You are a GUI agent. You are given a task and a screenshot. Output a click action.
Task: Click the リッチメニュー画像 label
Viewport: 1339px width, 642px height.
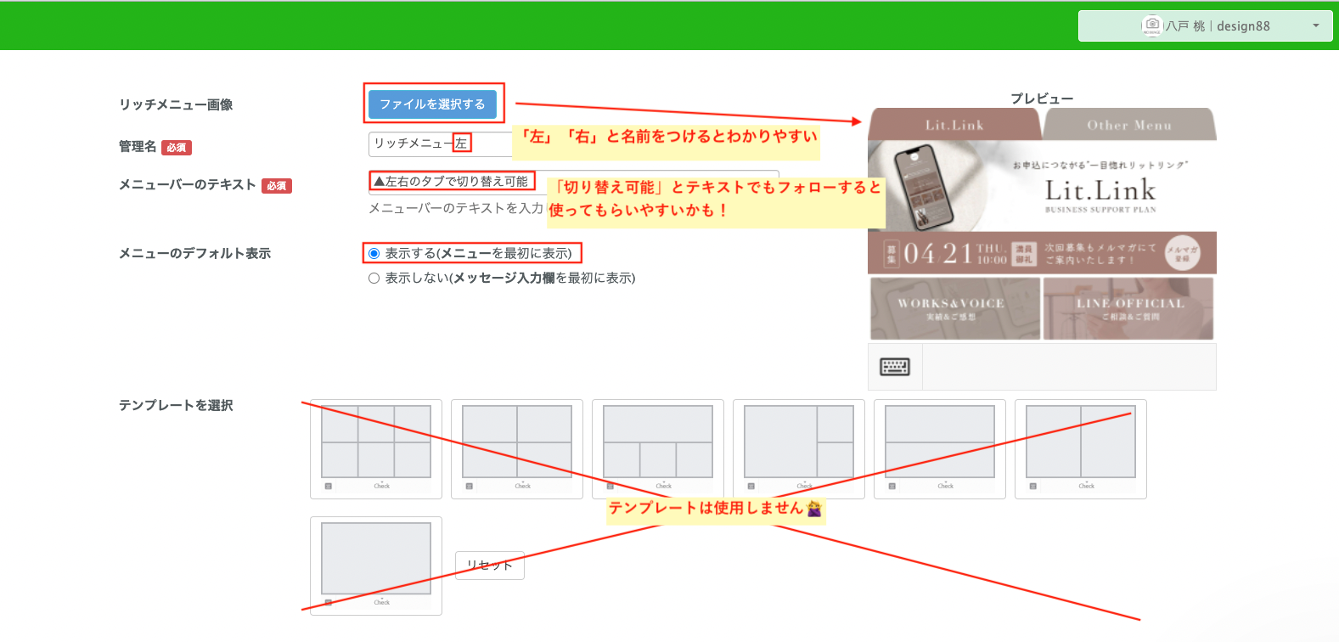coord(176,104)
